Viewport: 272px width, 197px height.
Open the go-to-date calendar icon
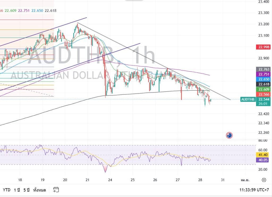56,190
